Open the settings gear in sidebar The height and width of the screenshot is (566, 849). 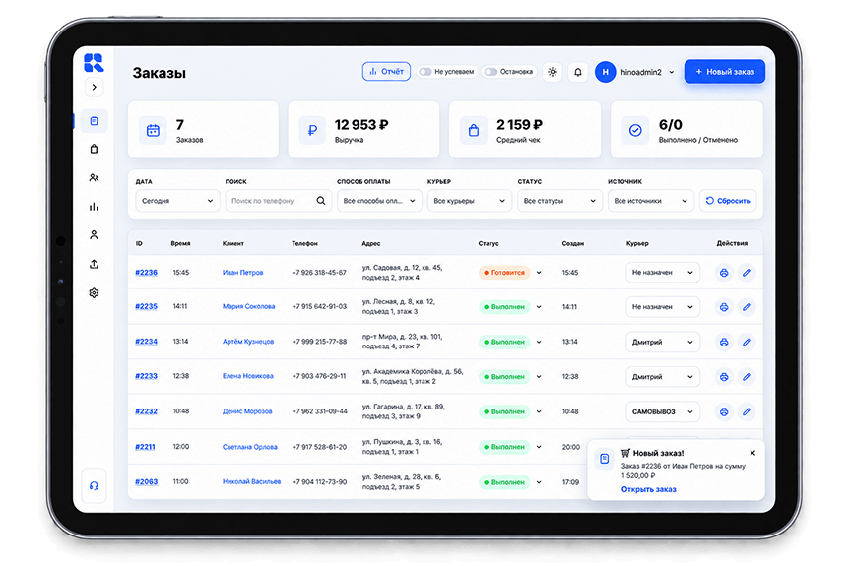(x=95, y=292)
